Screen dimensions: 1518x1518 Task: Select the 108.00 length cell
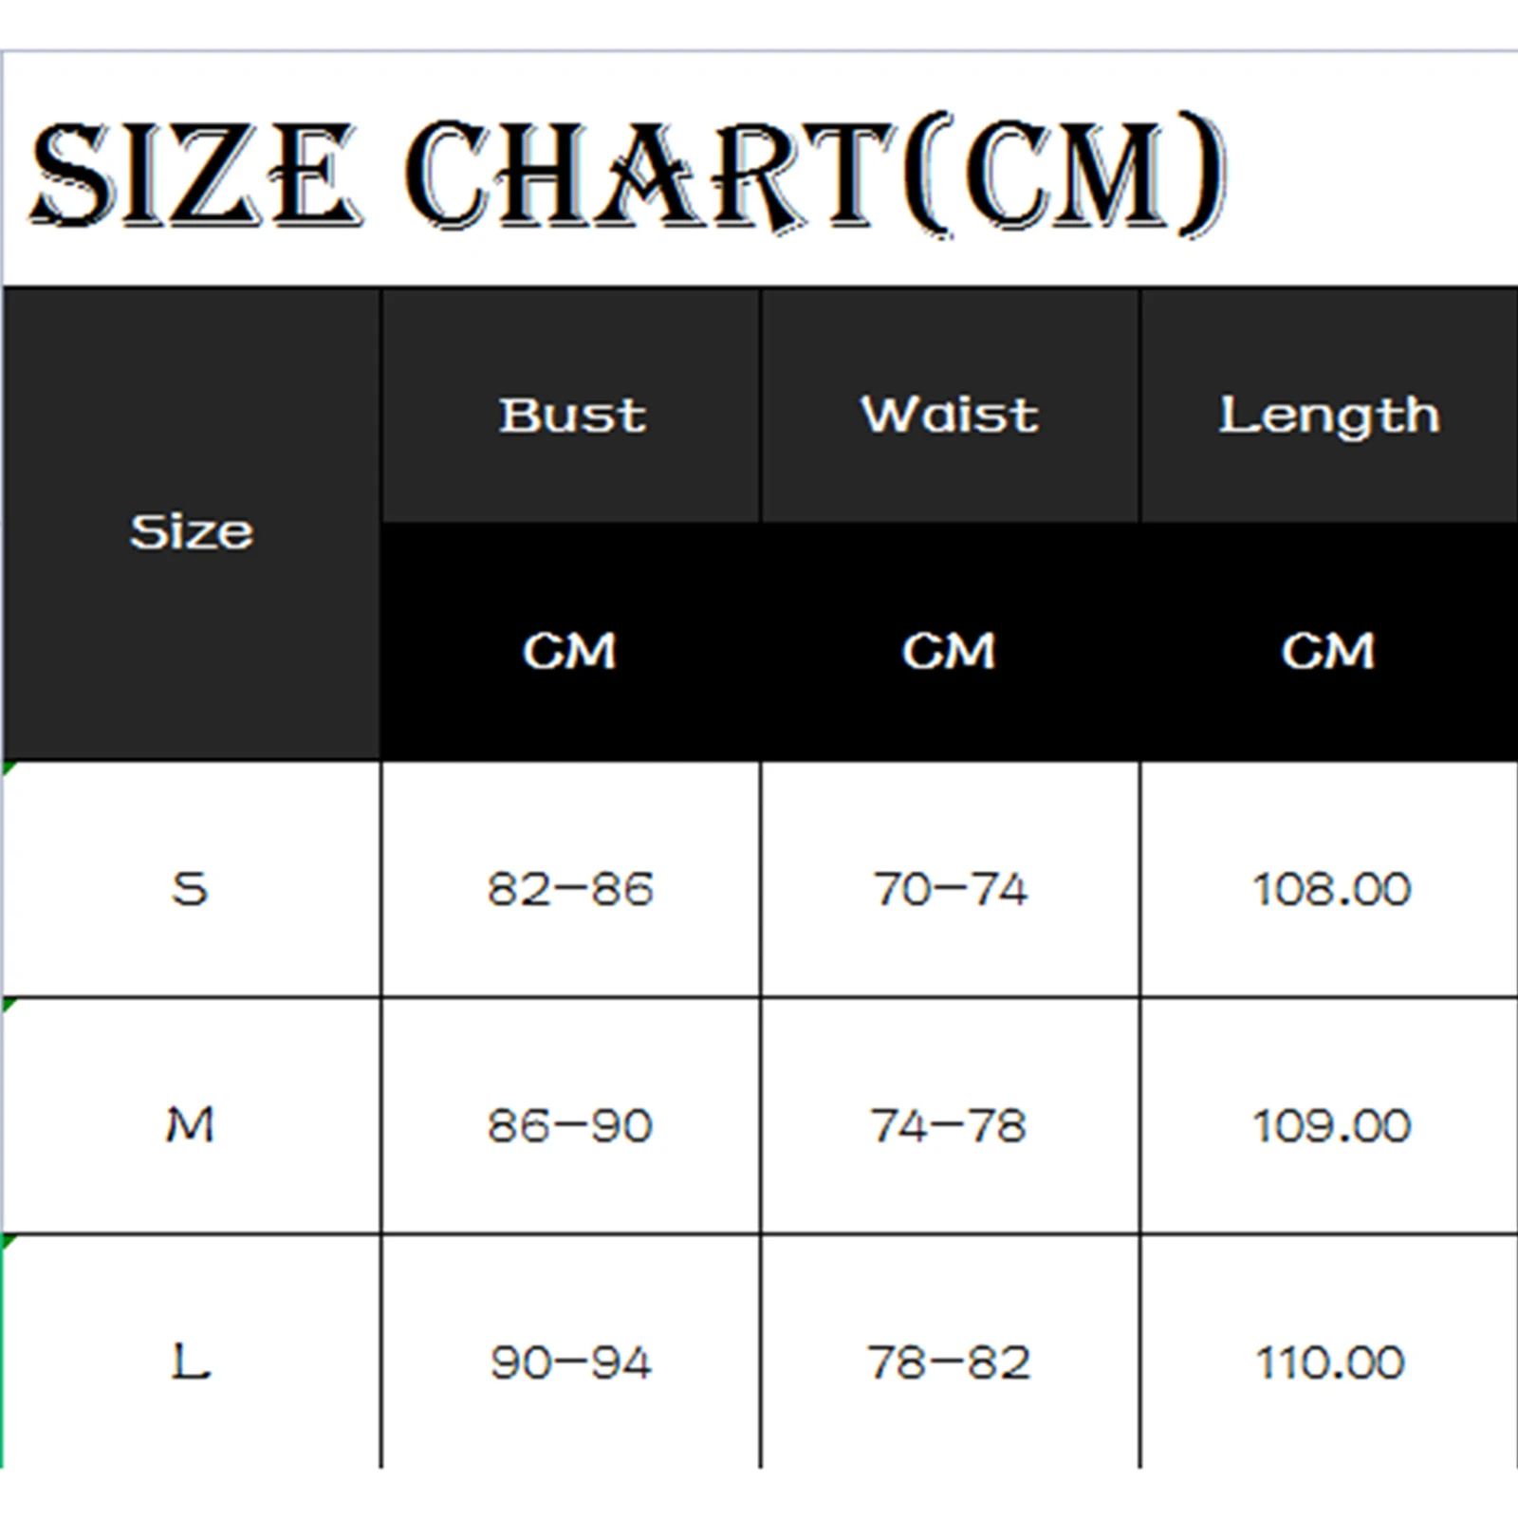click(x=1331, y=889)
